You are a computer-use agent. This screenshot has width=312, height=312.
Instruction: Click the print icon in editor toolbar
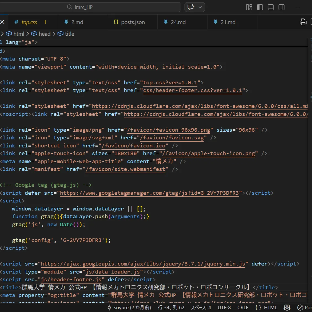(x=303, y=22)
